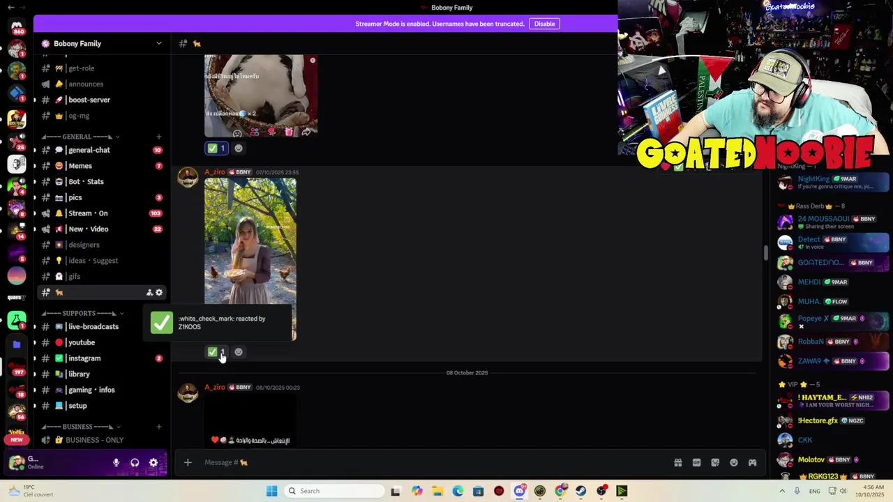This screenshot has height=502, width=893.
Task: Mute the microphone in user panel
Action: click(x=116, y=462)
